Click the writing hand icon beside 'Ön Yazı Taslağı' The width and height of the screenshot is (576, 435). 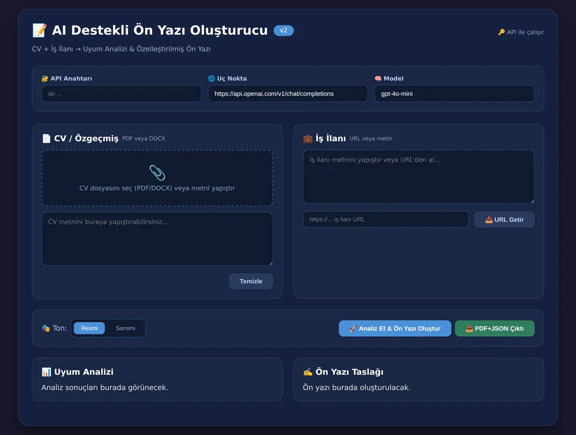point(308,372)
